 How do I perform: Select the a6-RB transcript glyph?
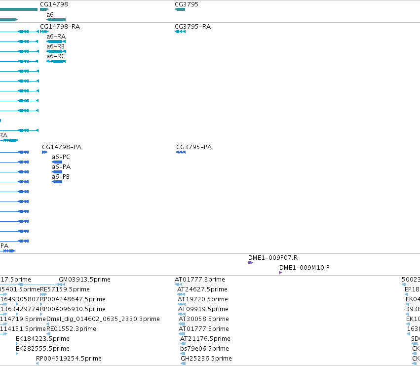(56, 51)
